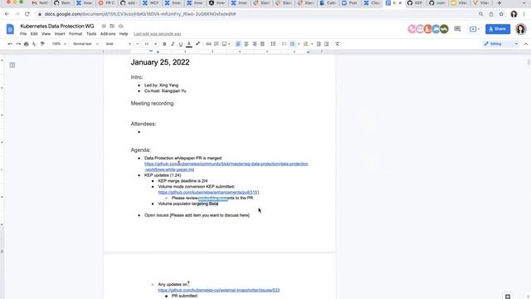Print the document using the printer icon
Viewport: 531px width, 299px height.
[x=27, y=44]
